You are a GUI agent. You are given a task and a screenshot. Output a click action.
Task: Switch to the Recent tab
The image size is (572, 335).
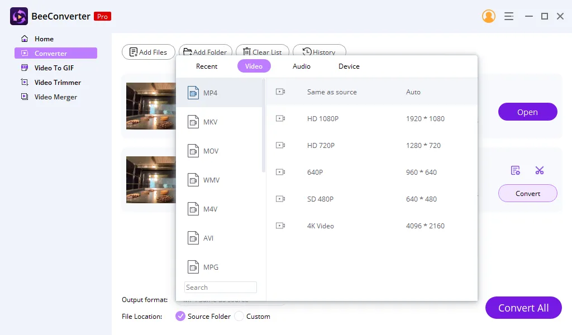(x=207, y=66)
